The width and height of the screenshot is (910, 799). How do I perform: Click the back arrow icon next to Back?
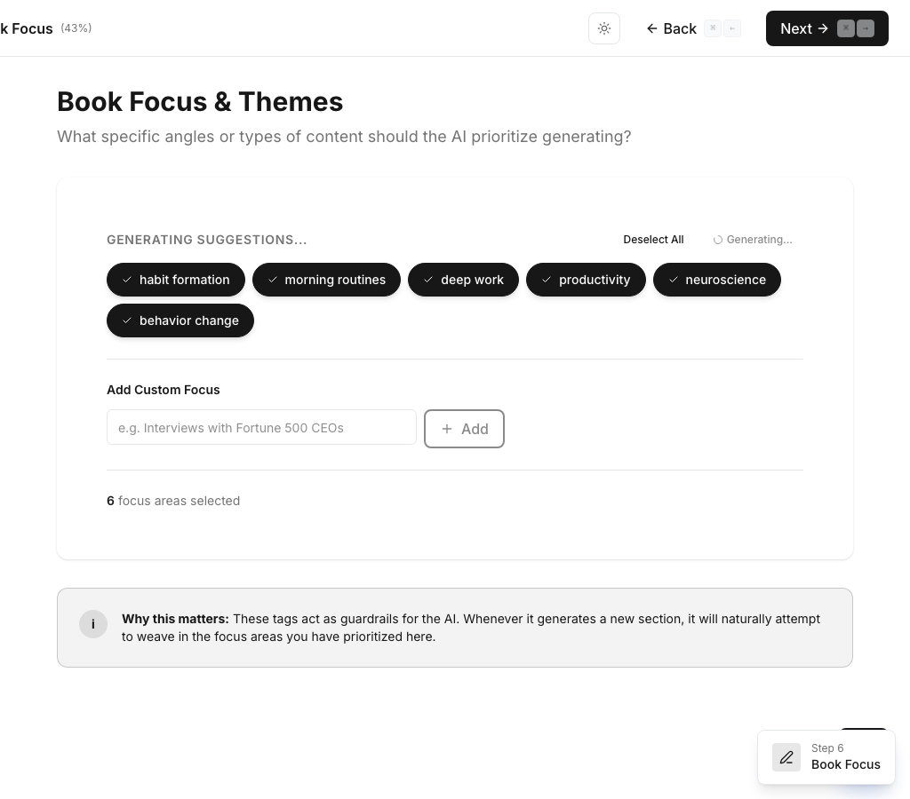click(651, 28)
